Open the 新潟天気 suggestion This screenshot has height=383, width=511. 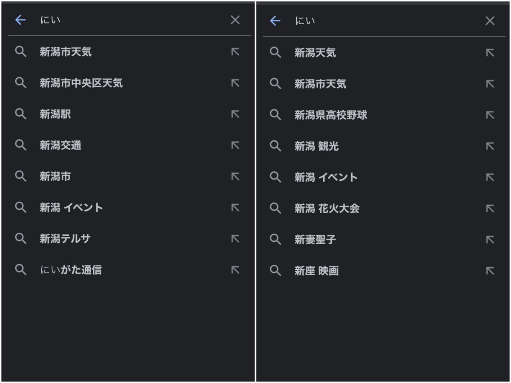point(315,53)
